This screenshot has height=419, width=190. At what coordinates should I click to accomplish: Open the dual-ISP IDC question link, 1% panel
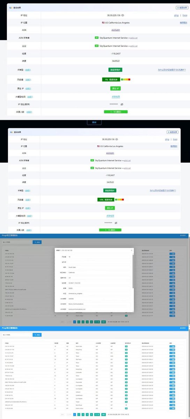pyautogui.click(x=172, y=70)
